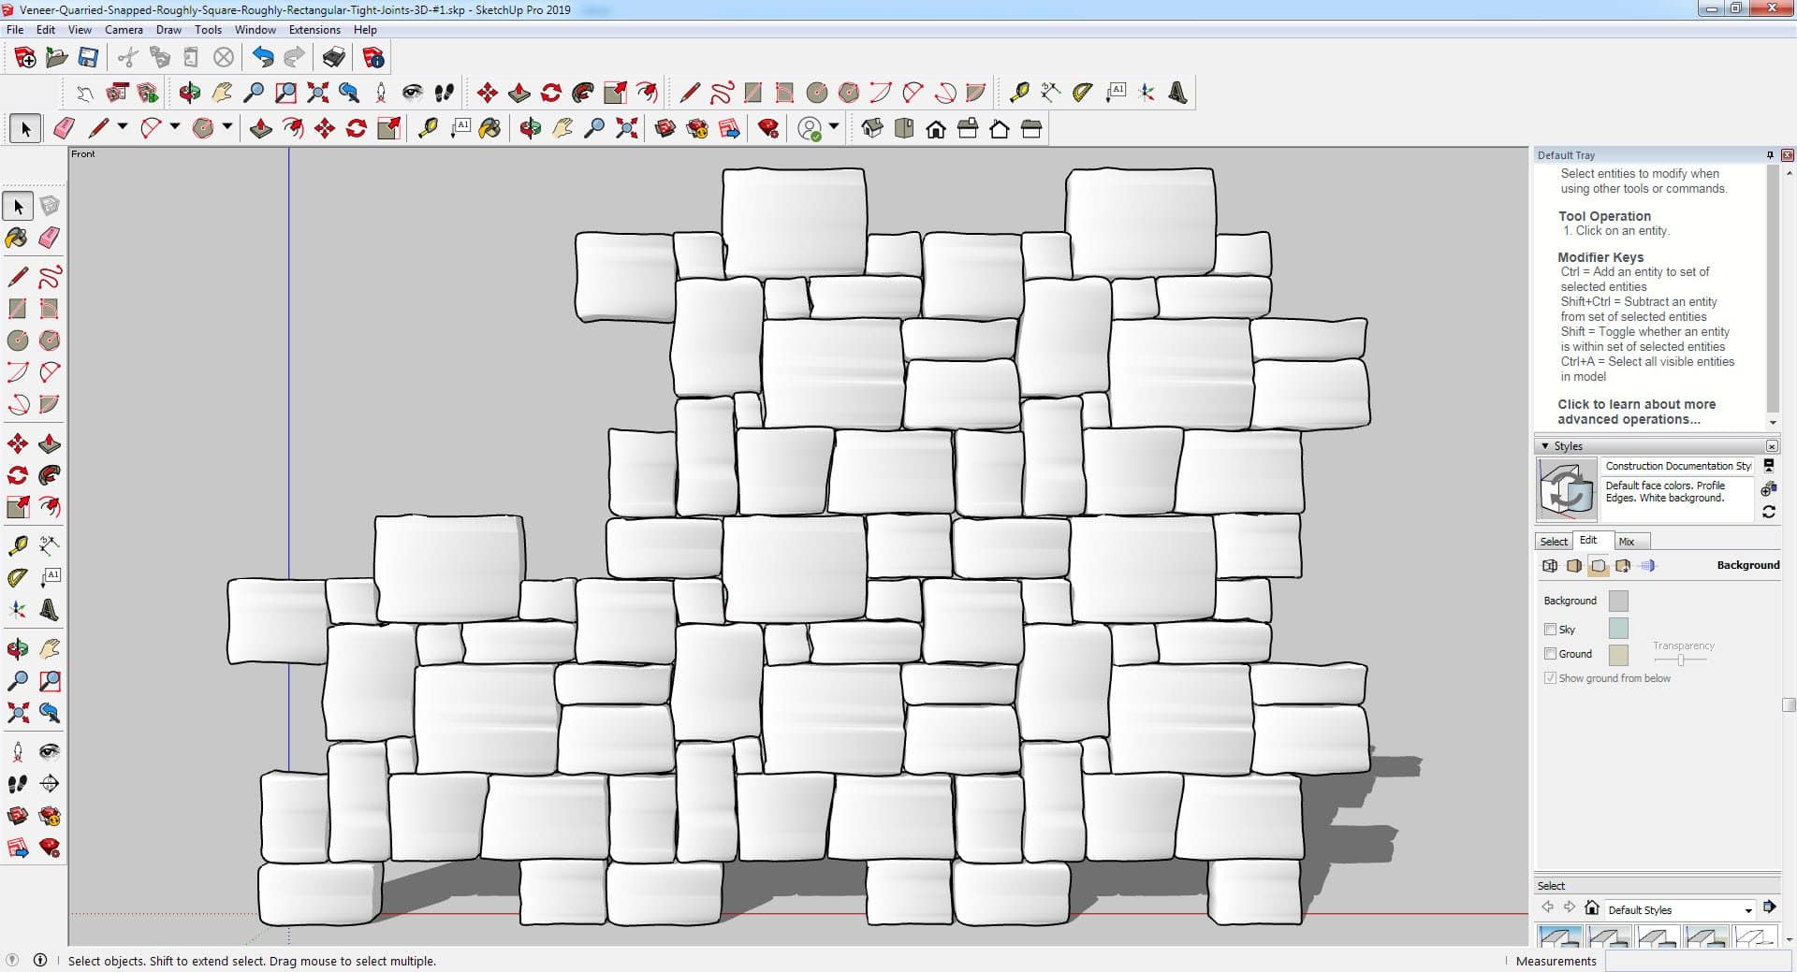Enable the Ground checkbox
The width and height of the screenshot is (1797, 972).
click(1550, 654)
